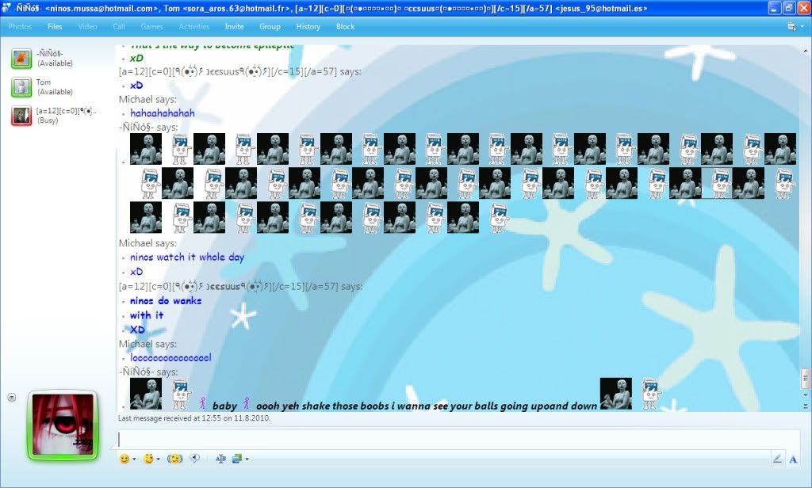Viewport: 812px width, 488px height.
Task: Click the voice clip icon
Action: tap(195, 459)
